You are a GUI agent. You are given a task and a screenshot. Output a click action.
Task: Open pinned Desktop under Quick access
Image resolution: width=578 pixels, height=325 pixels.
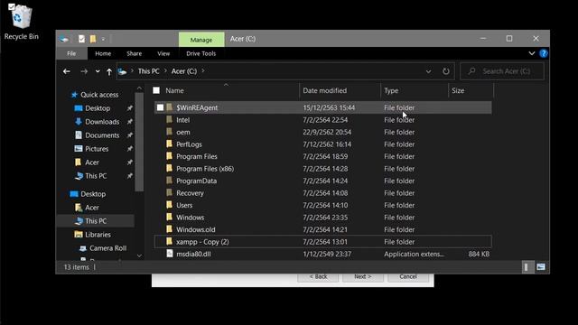(92, 108)
